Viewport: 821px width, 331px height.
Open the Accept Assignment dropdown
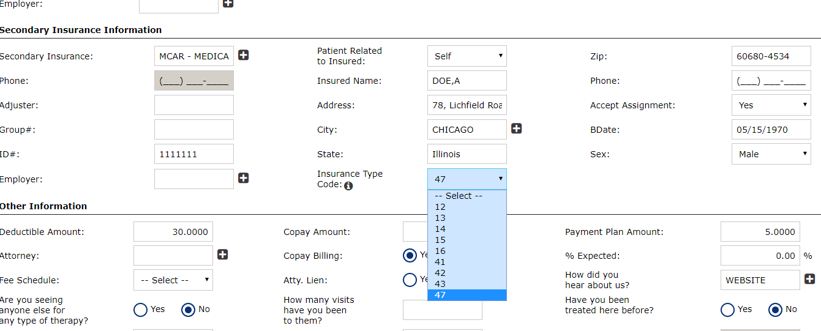(x=771, y=105)
